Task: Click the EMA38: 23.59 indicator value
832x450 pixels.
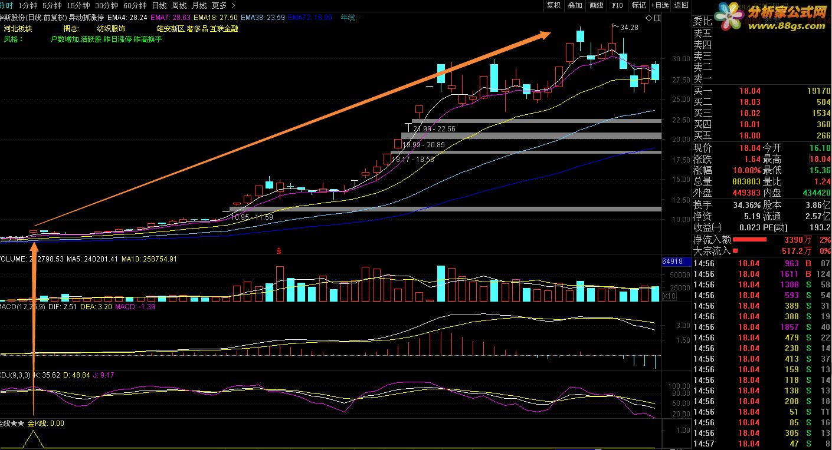Action: tap(263, 18)
